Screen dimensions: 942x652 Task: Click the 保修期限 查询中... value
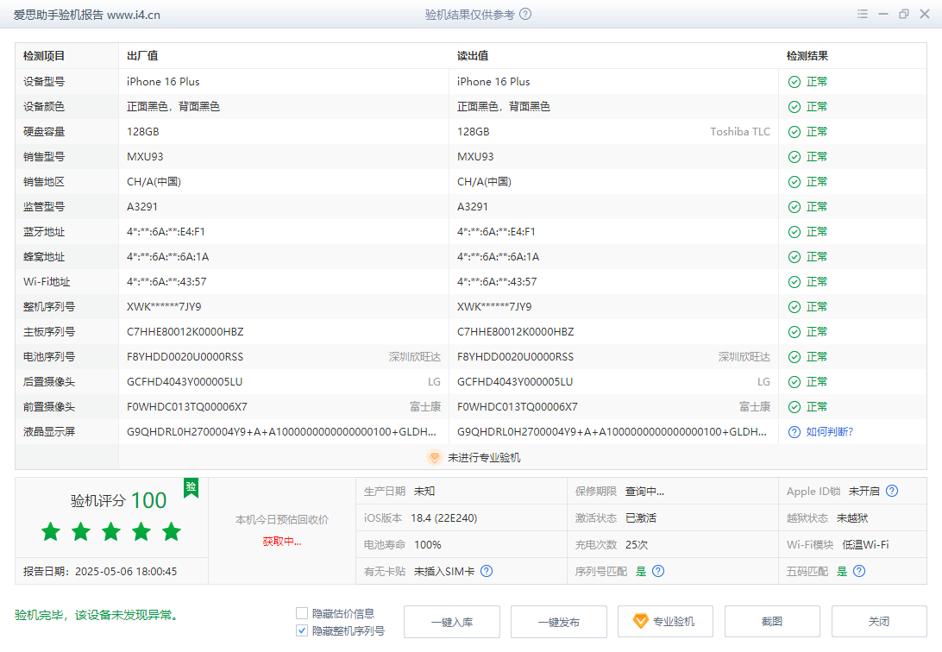[x=644, y=492]
